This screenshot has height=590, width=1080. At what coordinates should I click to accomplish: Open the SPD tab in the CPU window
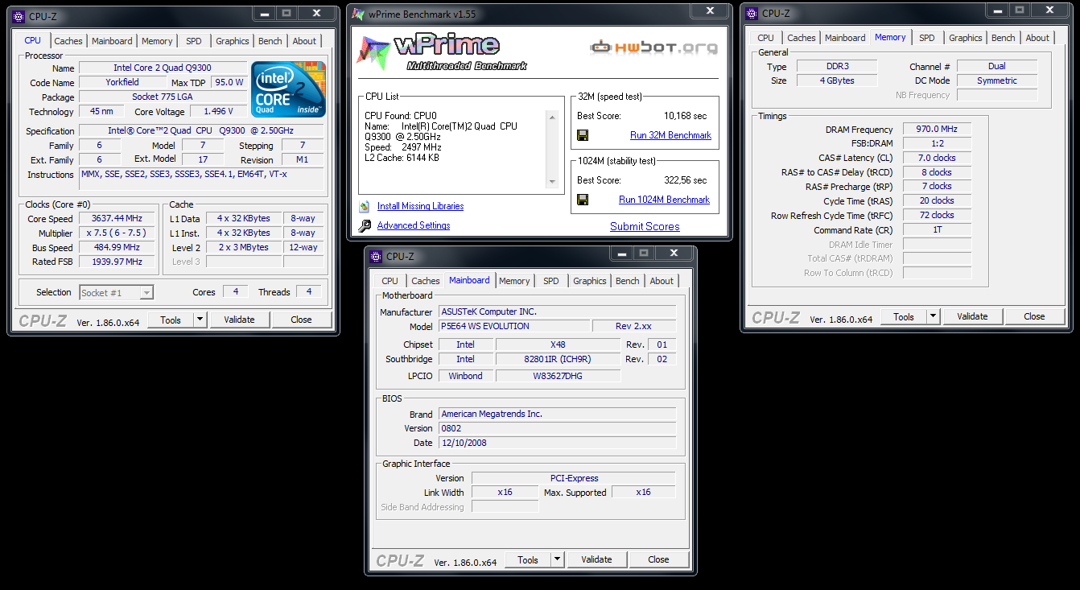click(x=194, y=41)
